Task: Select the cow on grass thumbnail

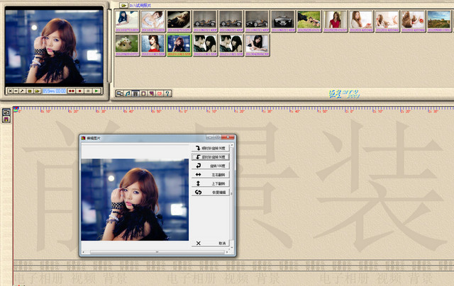Action: [309, 21]
